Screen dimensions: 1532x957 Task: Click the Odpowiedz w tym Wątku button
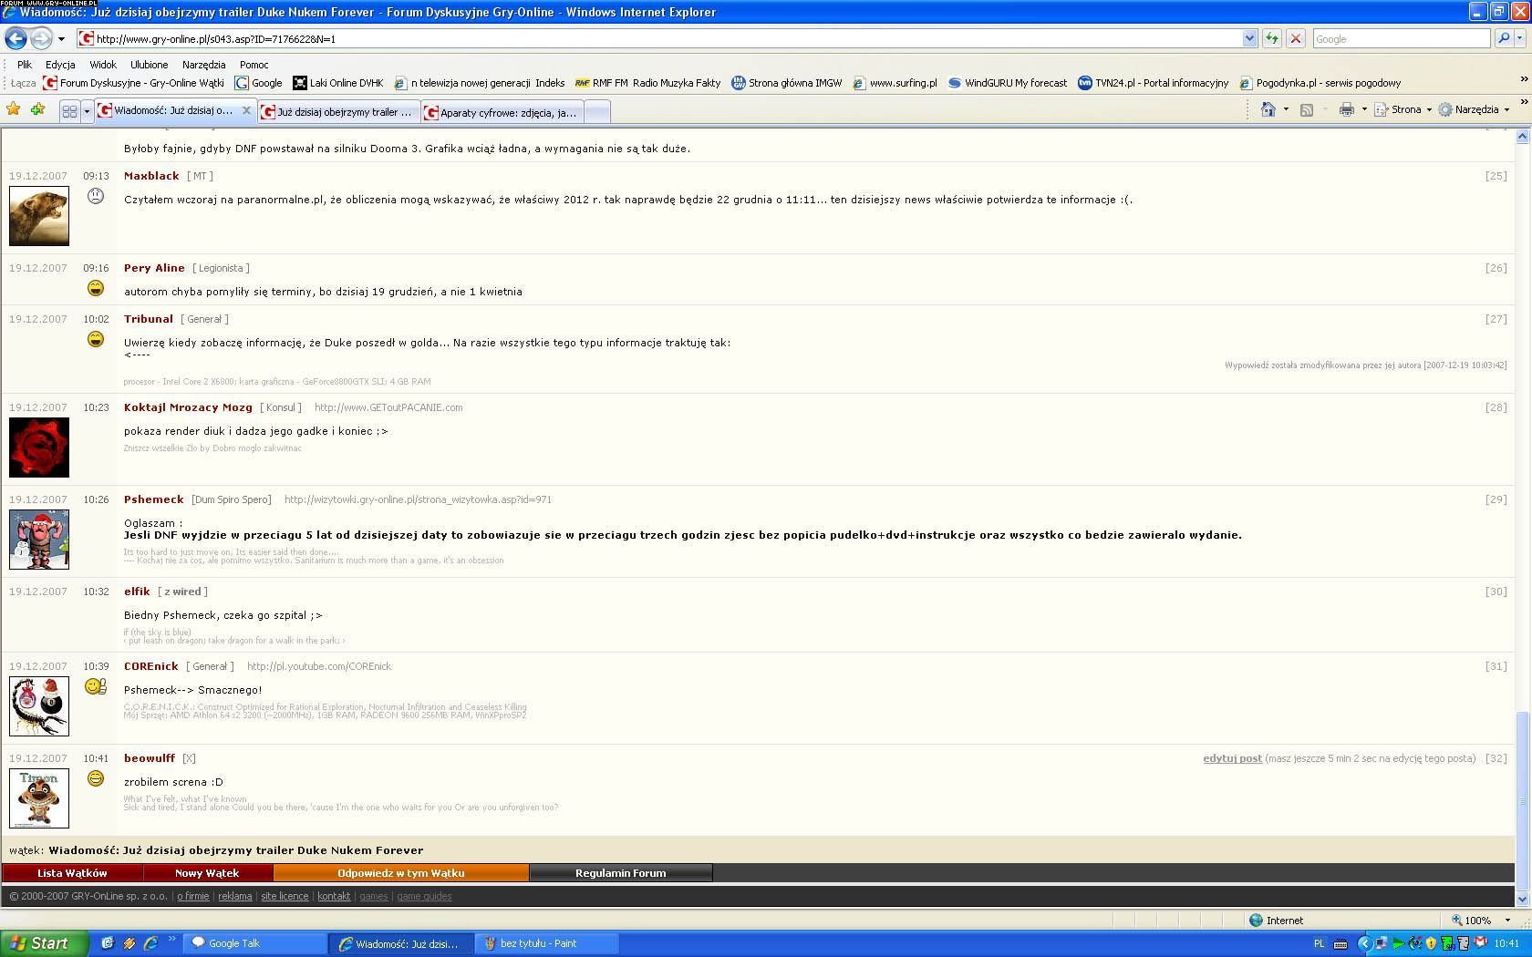coord(401,873)
